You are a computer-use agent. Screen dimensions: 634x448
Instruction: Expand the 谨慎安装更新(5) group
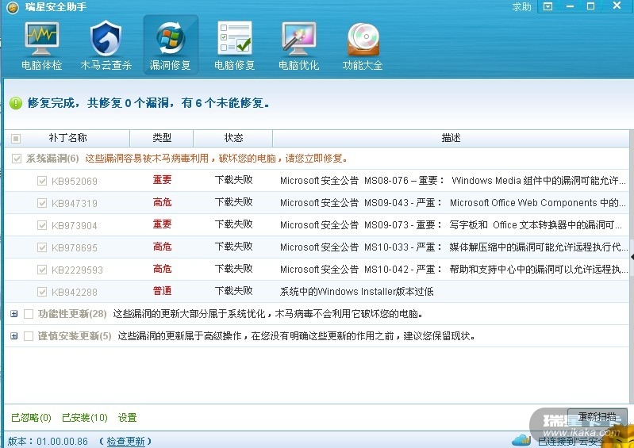point(14,336)
